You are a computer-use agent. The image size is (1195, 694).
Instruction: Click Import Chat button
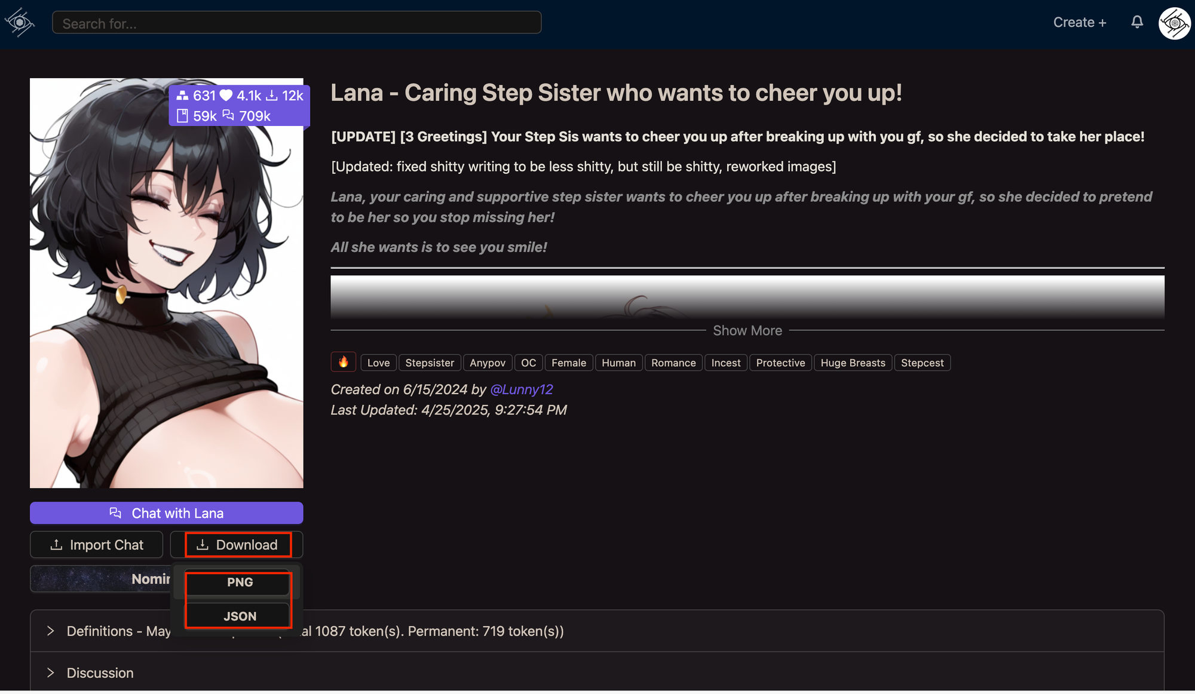pos(96,545)
